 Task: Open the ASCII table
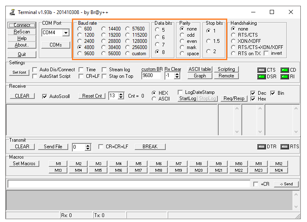click(x=200, y=69)
